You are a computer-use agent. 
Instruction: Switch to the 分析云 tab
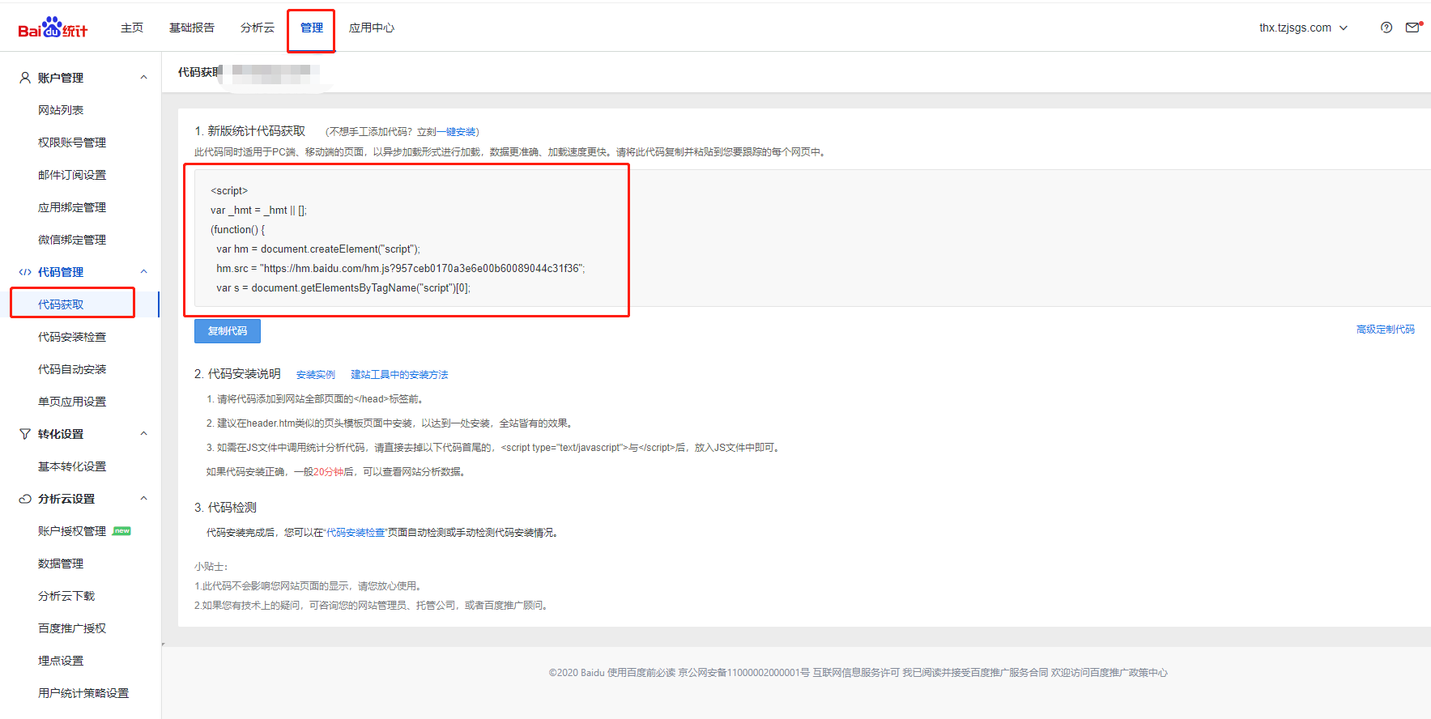point(258,28)
